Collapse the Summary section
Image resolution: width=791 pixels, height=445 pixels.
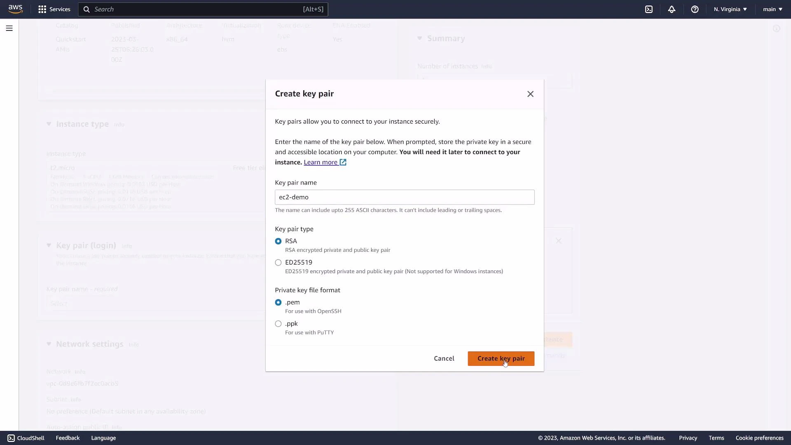[x=420, y=38]
